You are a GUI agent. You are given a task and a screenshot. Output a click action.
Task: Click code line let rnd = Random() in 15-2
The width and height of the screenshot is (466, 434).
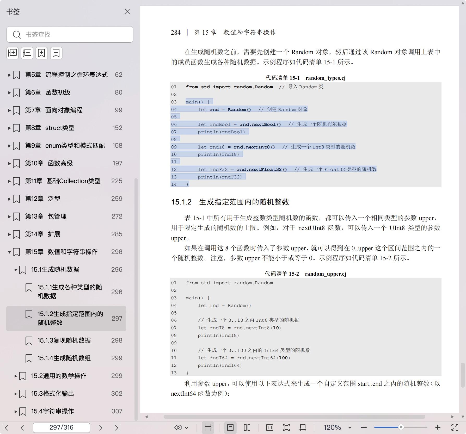pyautogui.click(x=224, y=305)
